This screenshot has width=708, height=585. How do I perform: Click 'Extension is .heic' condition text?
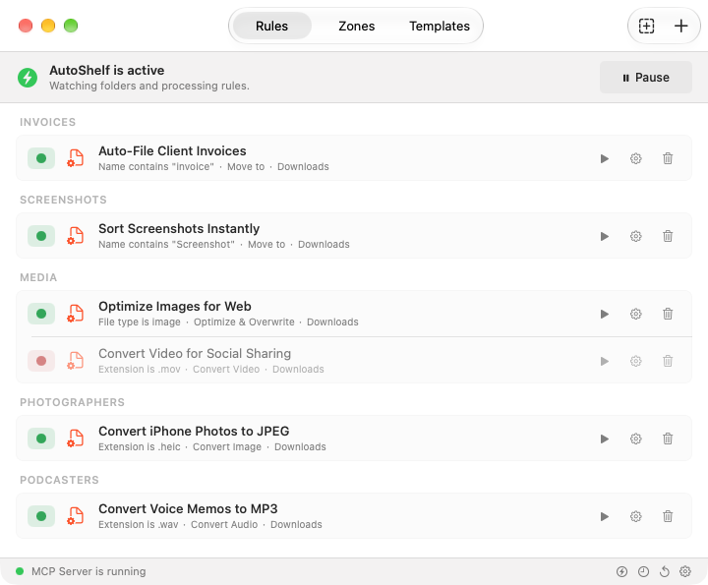(140, 447)
